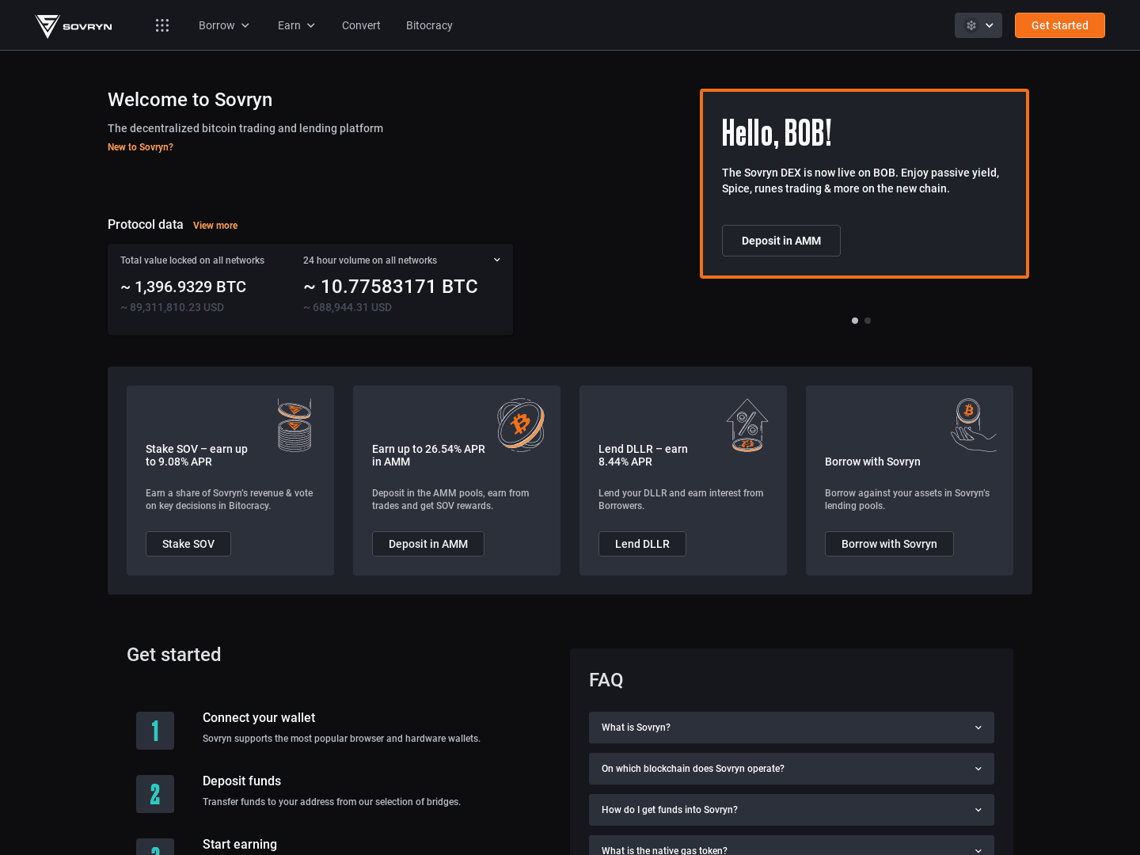Click the orange Get started button
This screenshot has width=1140, height=855.
tap(1059, 25)
